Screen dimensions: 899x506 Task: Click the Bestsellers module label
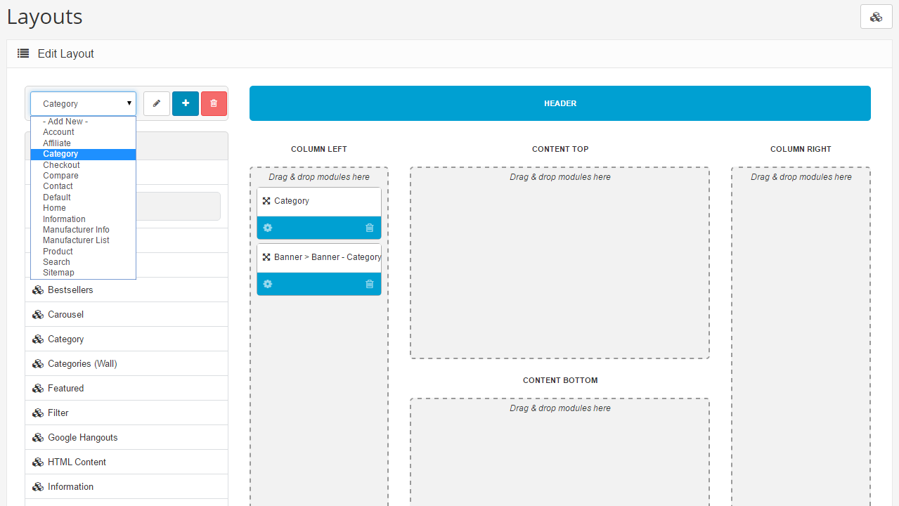click(70, 290)
